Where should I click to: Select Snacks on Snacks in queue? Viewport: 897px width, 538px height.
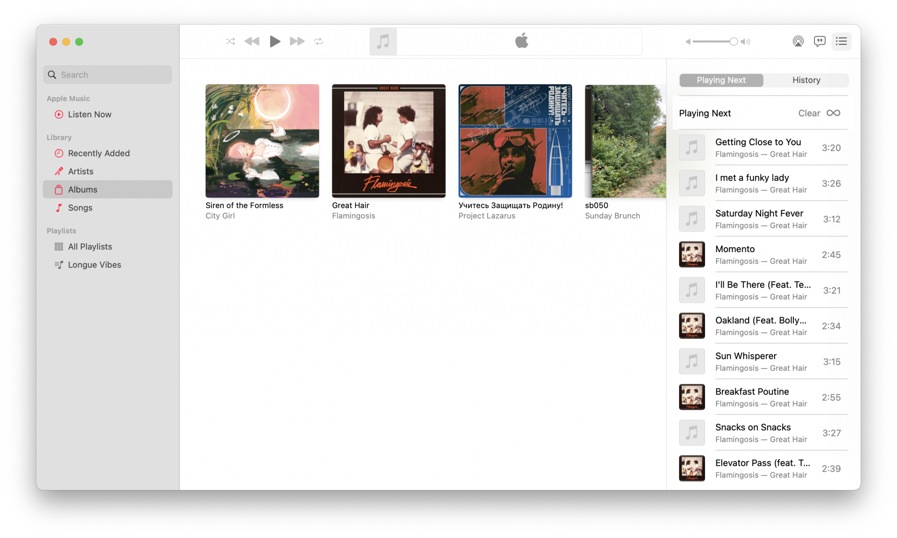(x=763, y=433)
